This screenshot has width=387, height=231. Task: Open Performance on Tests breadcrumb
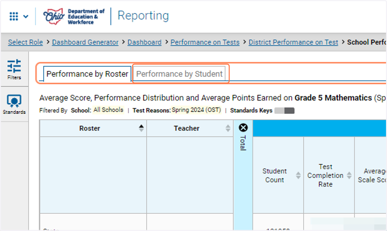(x=205, y=42)
